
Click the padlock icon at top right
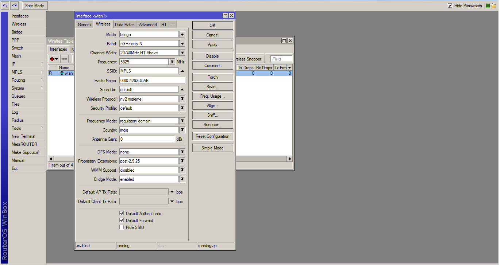[493, 5]
